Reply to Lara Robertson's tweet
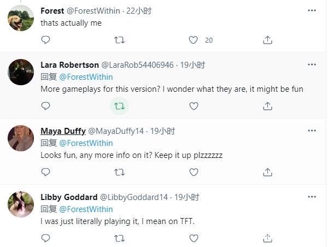The image size is (333, 247). [x=45, y=106]
